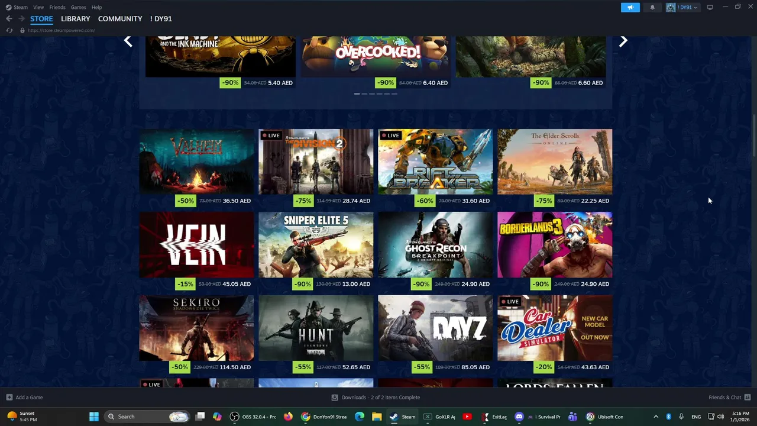Open the Valheim game card
This screenshot has width=757, height=426.
196,162
